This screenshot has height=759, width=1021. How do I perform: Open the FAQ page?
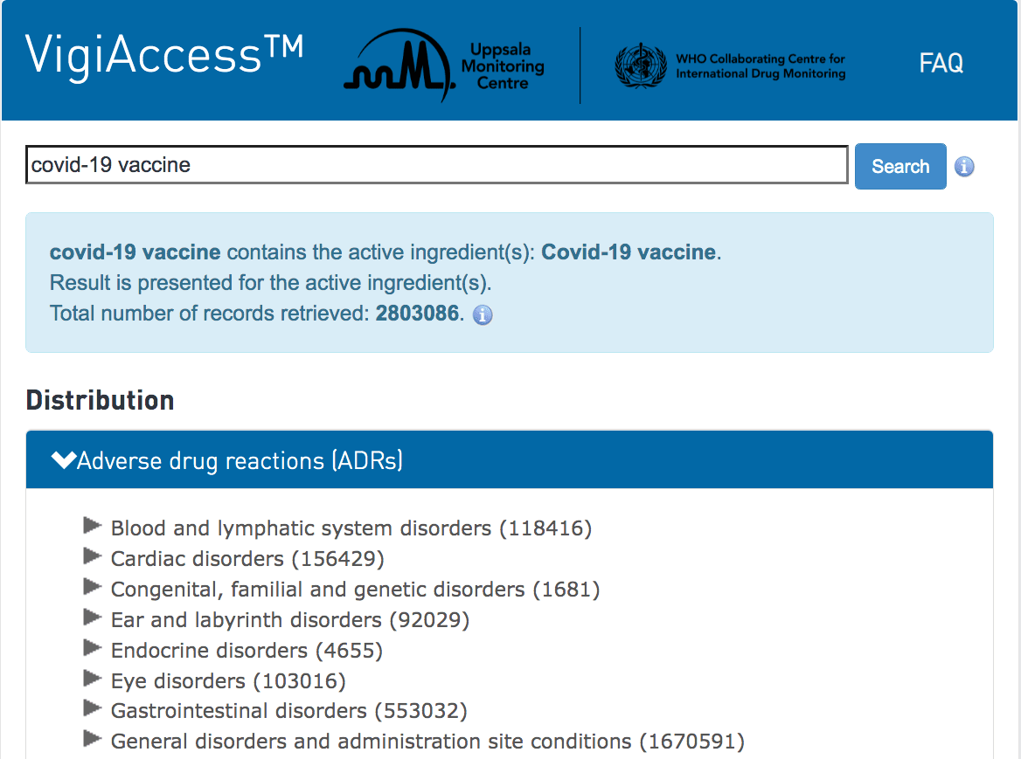[x=941, y=63]
